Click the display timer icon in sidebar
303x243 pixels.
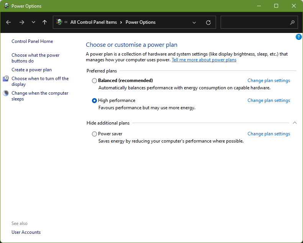[6, 79]
